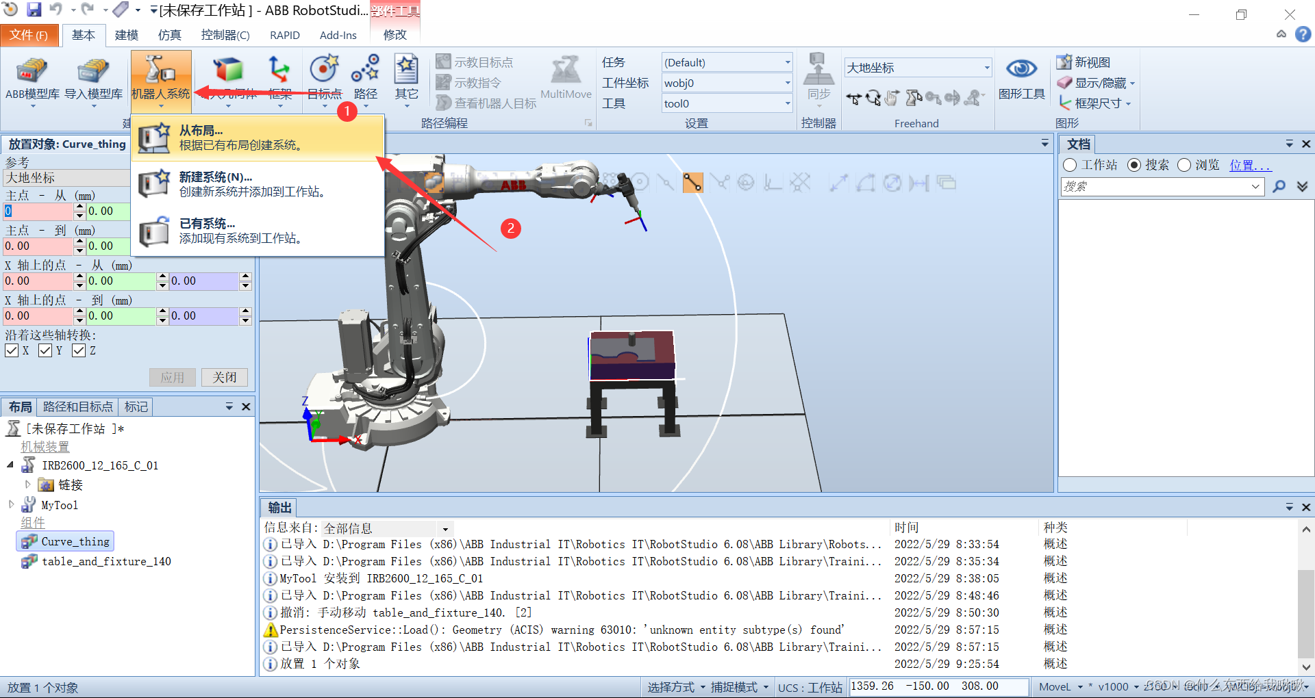Click the orange highlighted snap tool in viewport toolbar
This screenshot has height=698, width=1315.
692,183
